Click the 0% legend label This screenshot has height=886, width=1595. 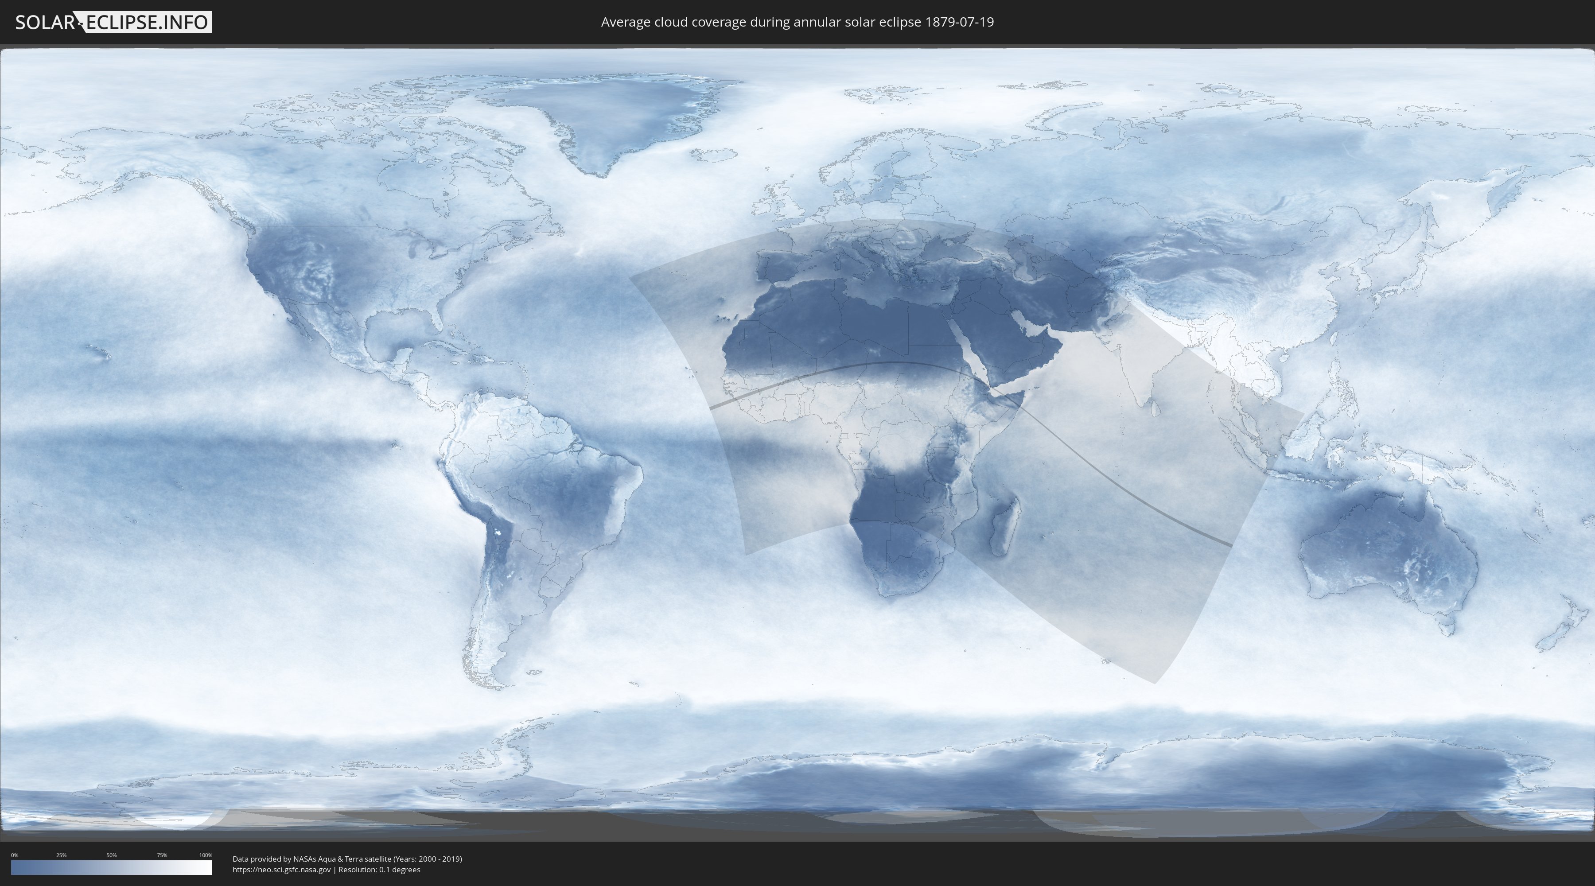coord(14,855)
